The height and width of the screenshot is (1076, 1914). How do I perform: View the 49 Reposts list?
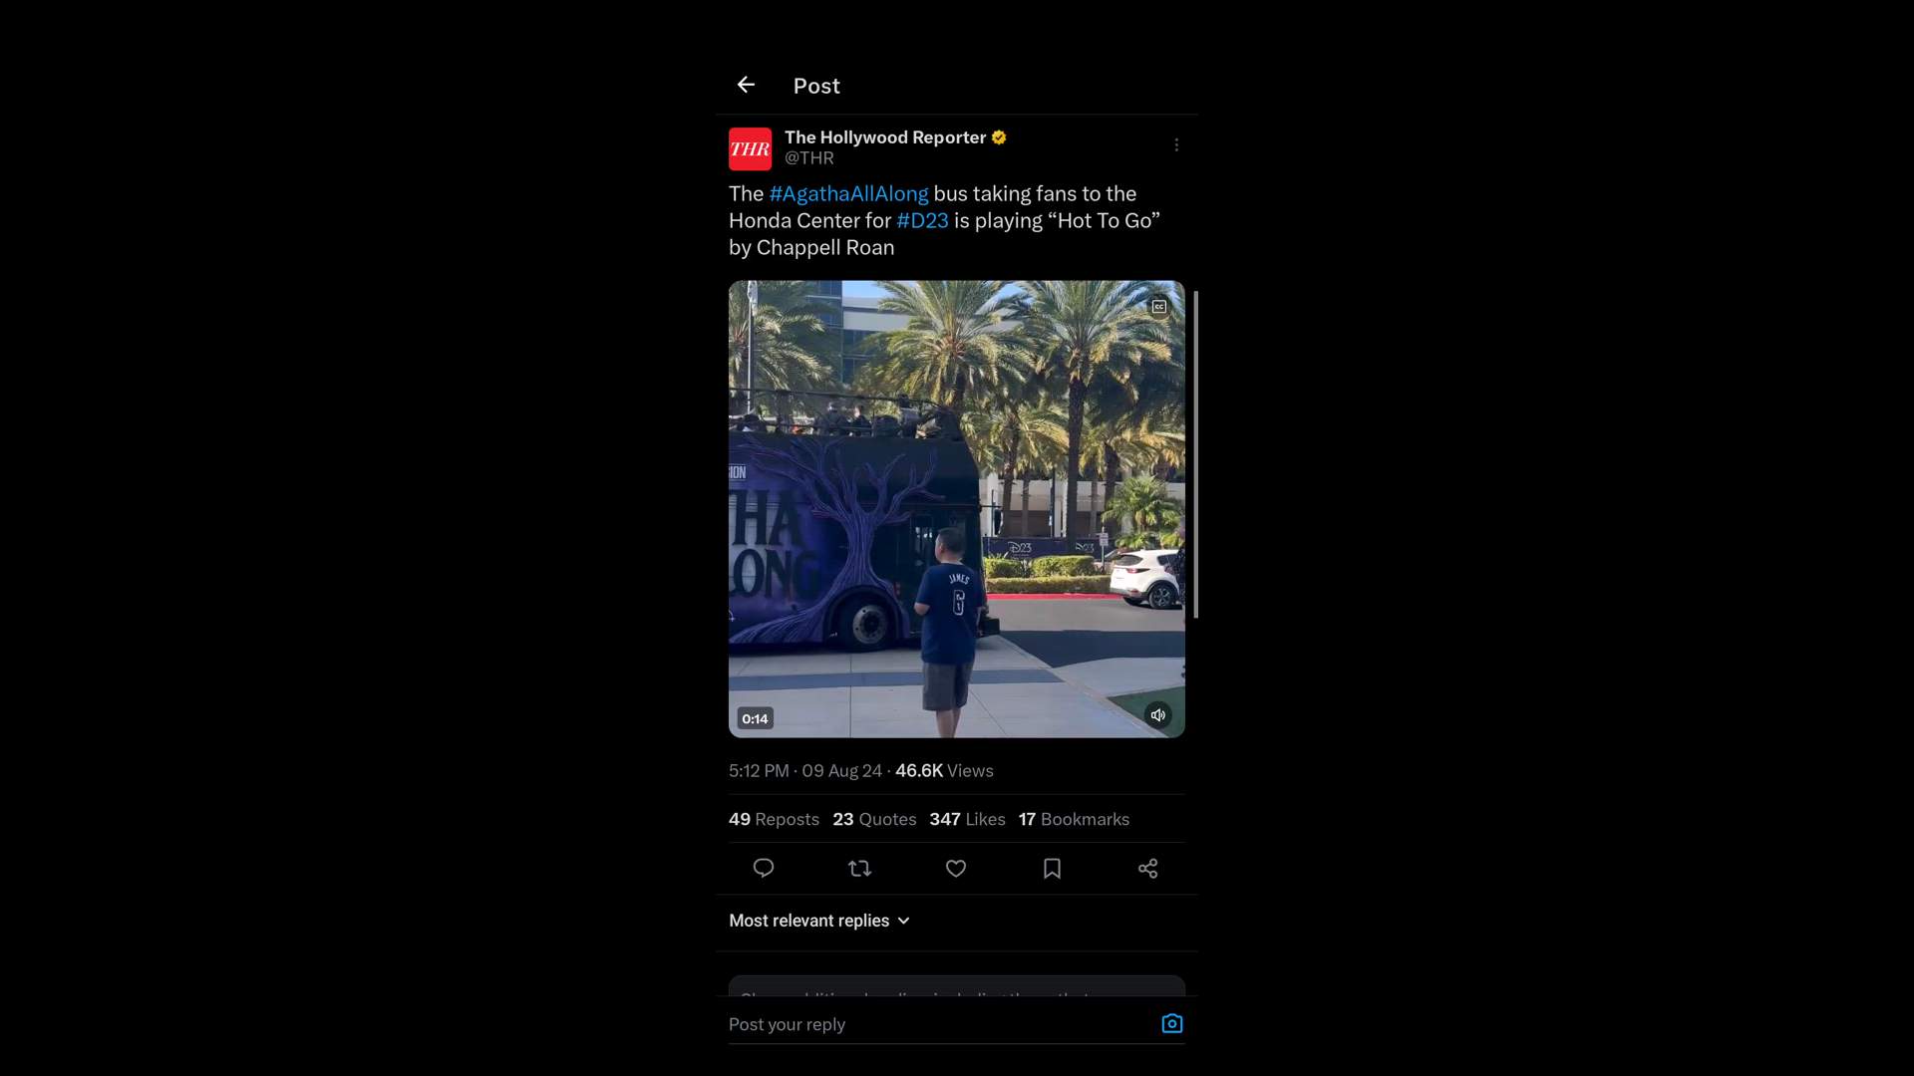(x=774, y=819)
